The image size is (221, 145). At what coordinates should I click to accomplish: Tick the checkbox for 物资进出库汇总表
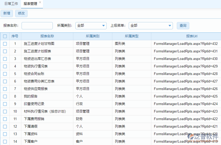5,59
